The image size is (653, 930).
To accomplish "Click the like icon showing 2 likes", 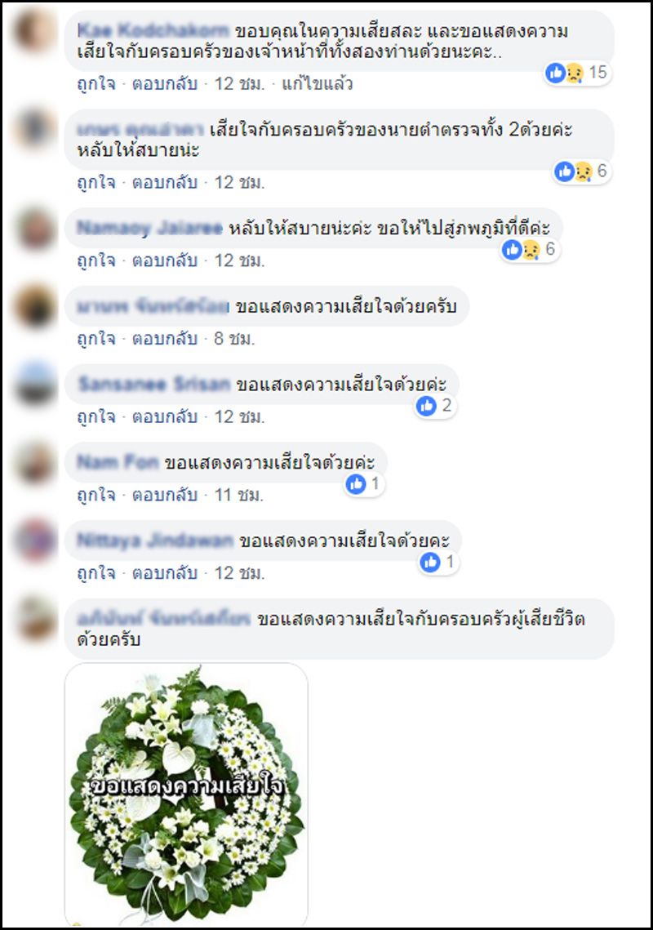I will click(435, 407).
